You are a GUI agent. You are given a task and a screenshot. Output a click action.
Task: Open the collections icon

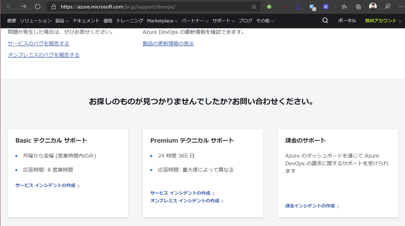(358, 7)
